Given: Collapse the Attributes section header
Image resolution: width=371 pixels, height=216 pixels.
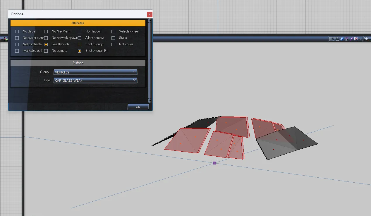Looking at the screenshot, I should click(78, 23).
